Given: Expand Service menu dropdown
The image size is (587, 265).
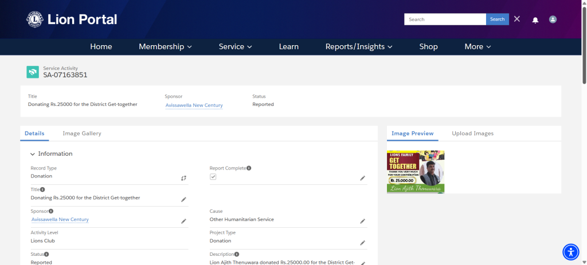Looking at the screenshot, I should [x=235, y=47].
